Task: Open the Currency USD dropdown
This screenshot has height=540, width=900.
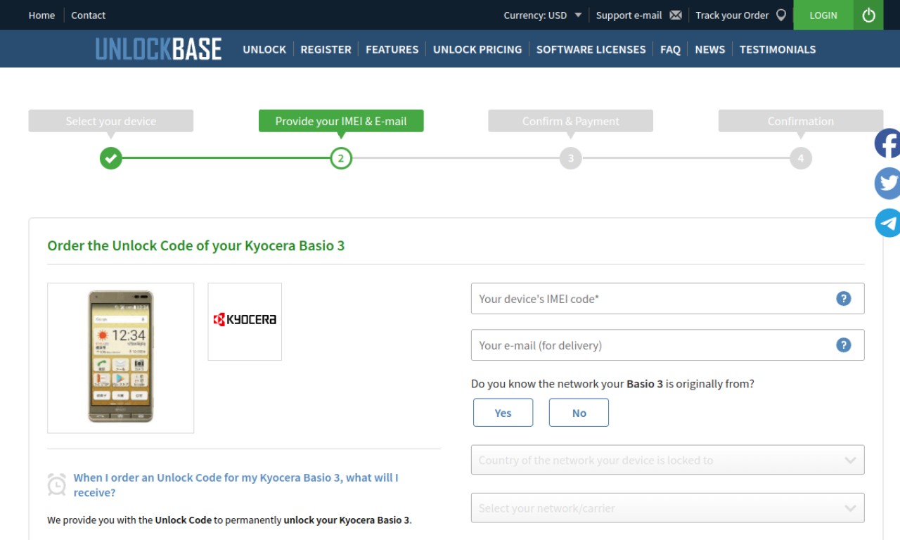Action: click(543, 15)
